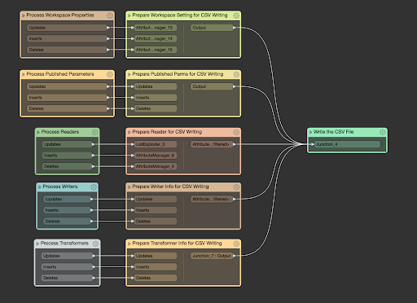Click Junction_7 : Output port

pos(212,256)
